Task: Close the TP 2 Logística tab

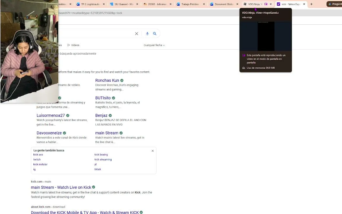Action: 104,4
